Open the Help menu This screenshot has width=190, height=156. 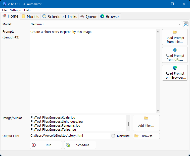point(27,10)
